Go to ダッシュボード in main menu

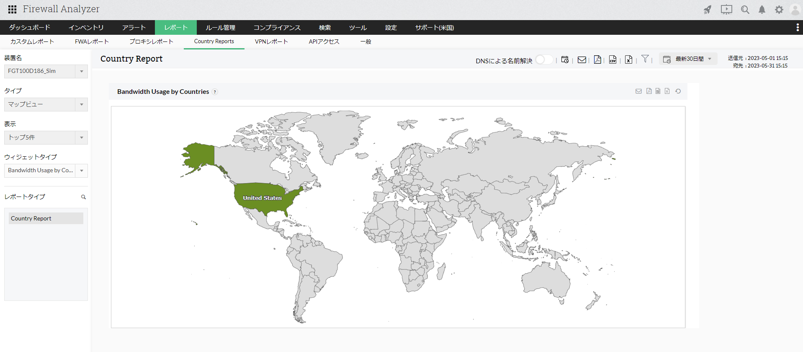(30, 27)
